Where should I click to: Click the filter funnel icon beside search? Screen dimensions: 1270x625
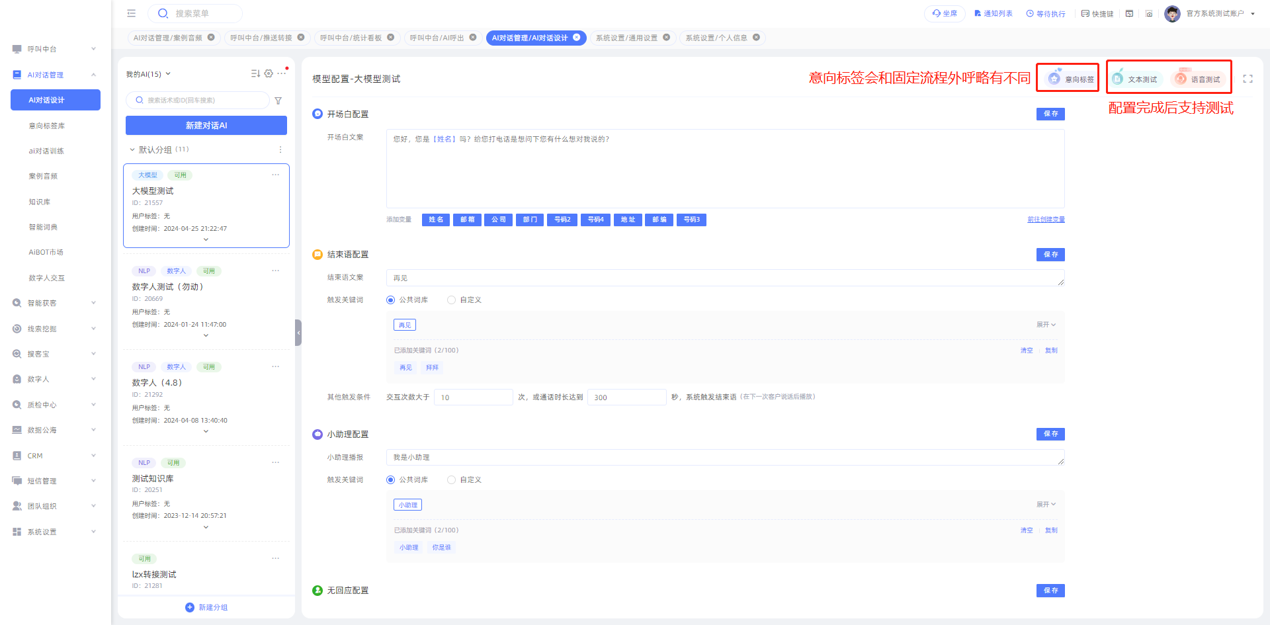278,101
